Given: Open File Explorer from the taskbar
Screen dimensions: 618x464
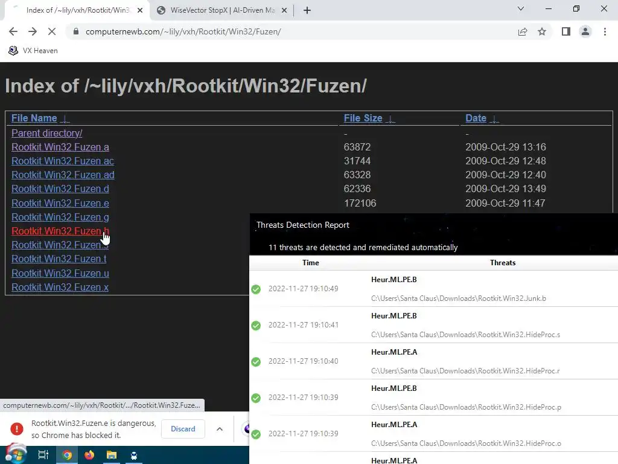Looking at the screenshot, I should point(112,456).
